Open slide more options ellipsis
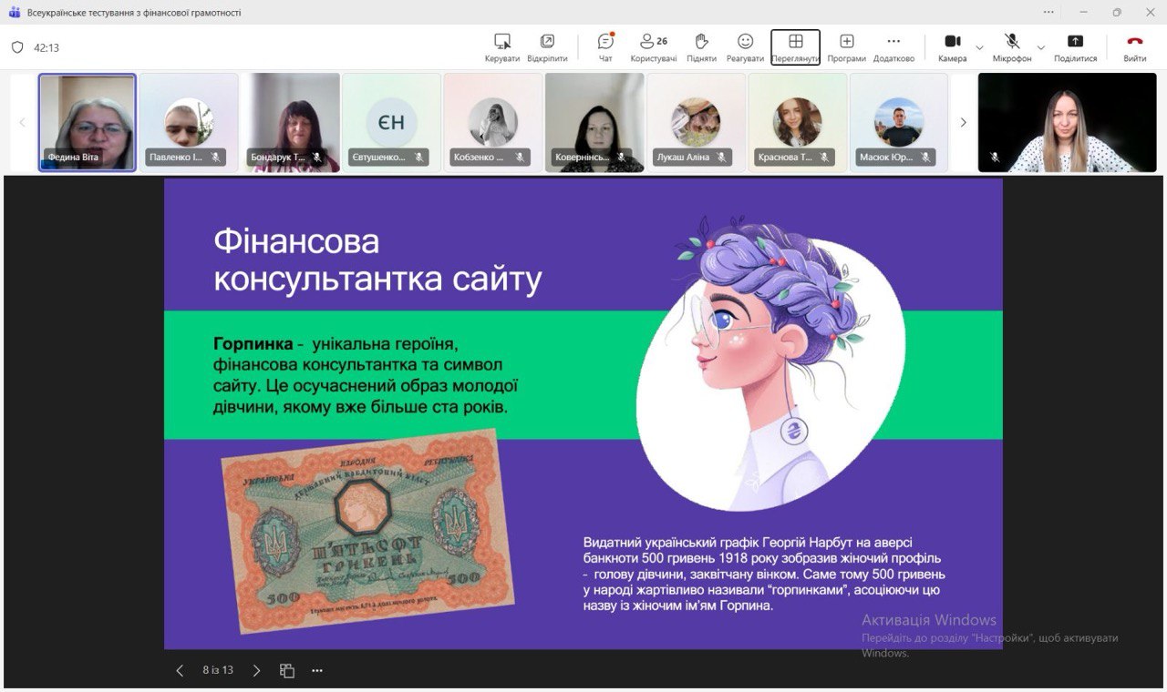1167x692 pixels. click(317, 671)
